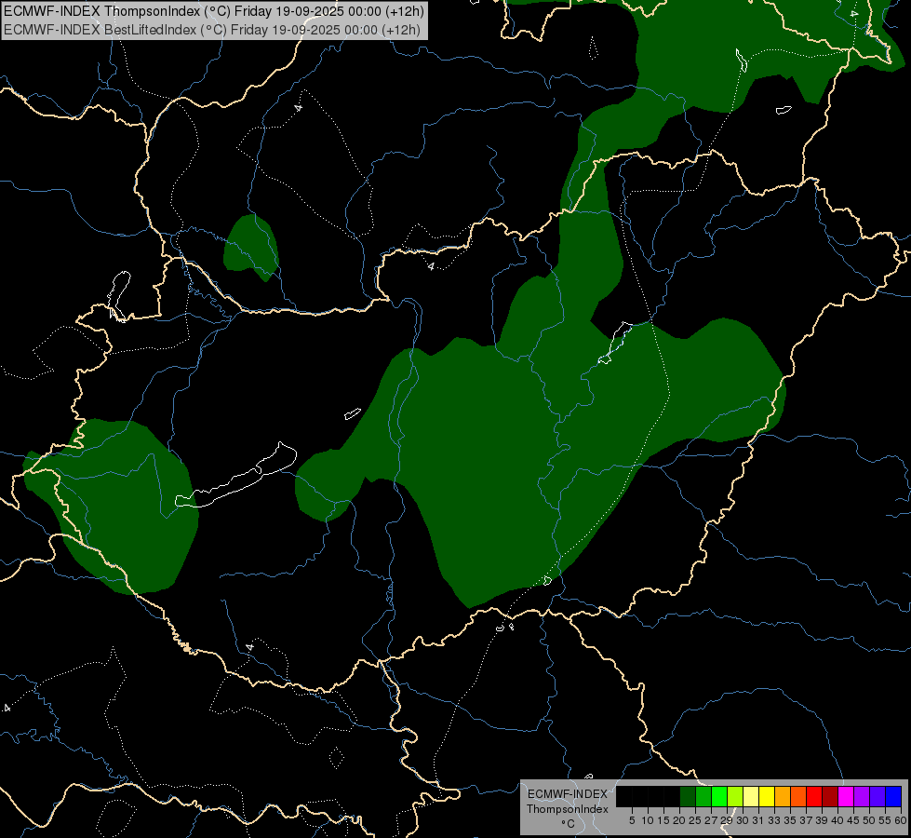911x838 pixels.
Task: Click the legend tick value '33'
Action: pos(774,820)
